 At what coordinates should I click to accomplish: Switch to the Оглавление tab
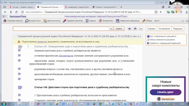pyautogui.click(x=164, y=29)
